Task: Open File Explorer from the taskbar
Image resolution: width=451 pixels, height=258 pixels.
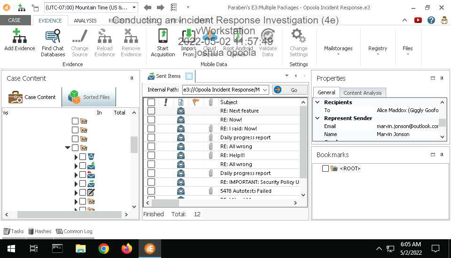Action: pos(80,249)
